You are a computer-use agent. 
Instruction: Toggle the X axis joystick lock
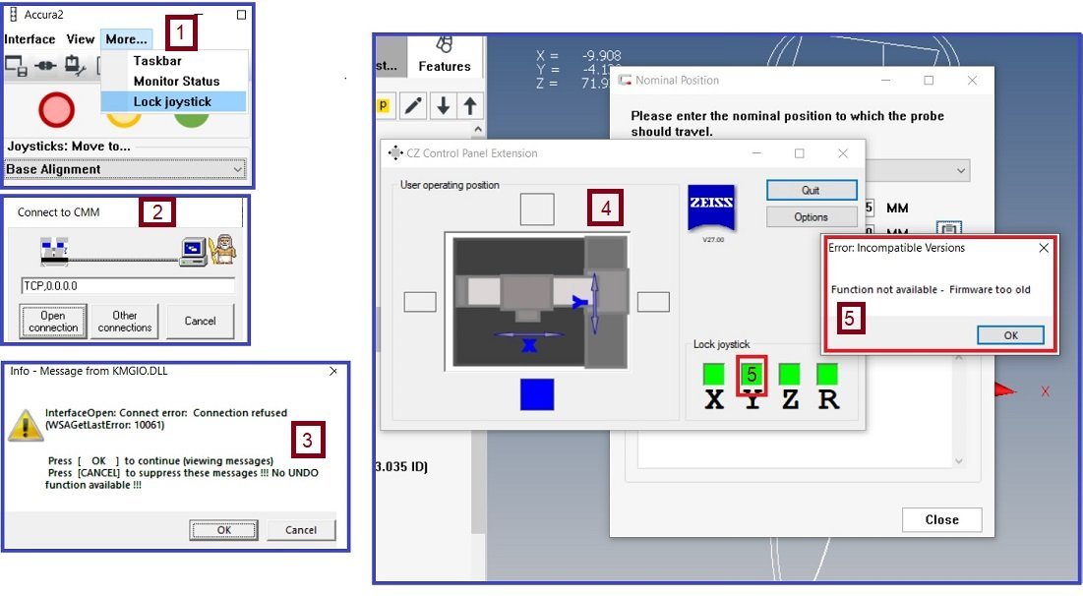pyautogui.click(x=713, y=374)
